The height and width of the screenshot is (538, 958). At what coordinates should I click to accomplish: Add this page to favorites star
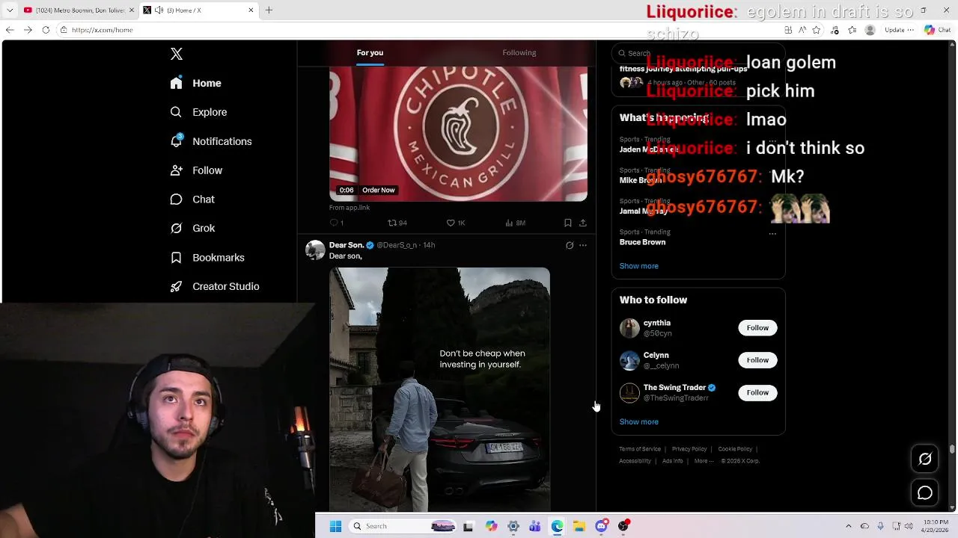coord(817,30)
